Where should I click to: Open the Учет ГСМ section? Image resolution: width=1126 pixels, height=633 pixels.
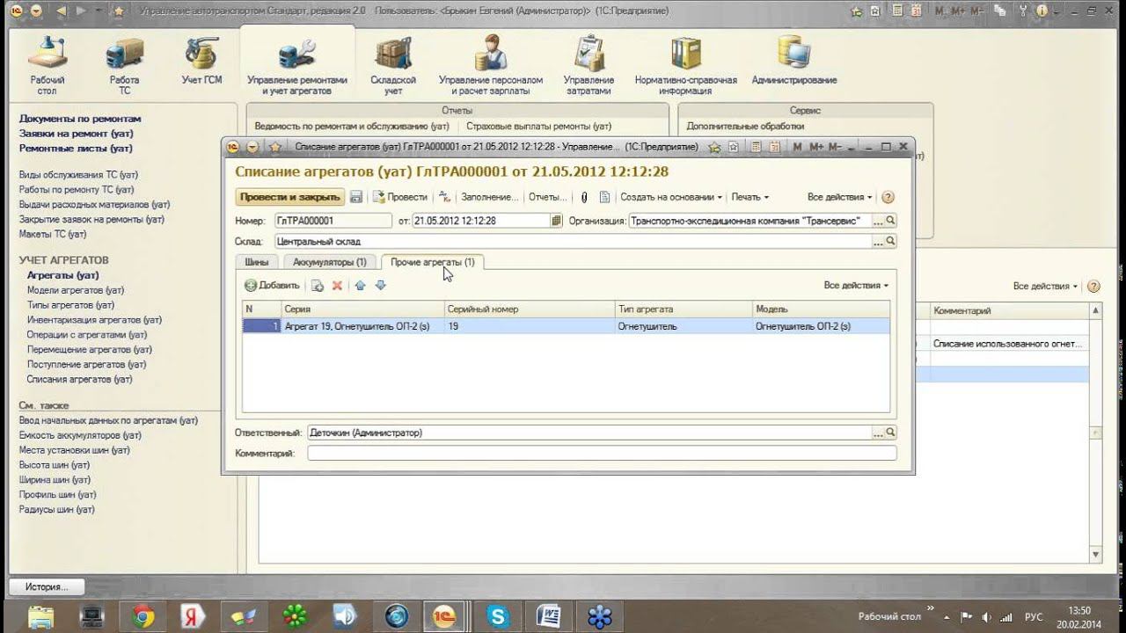201,62
